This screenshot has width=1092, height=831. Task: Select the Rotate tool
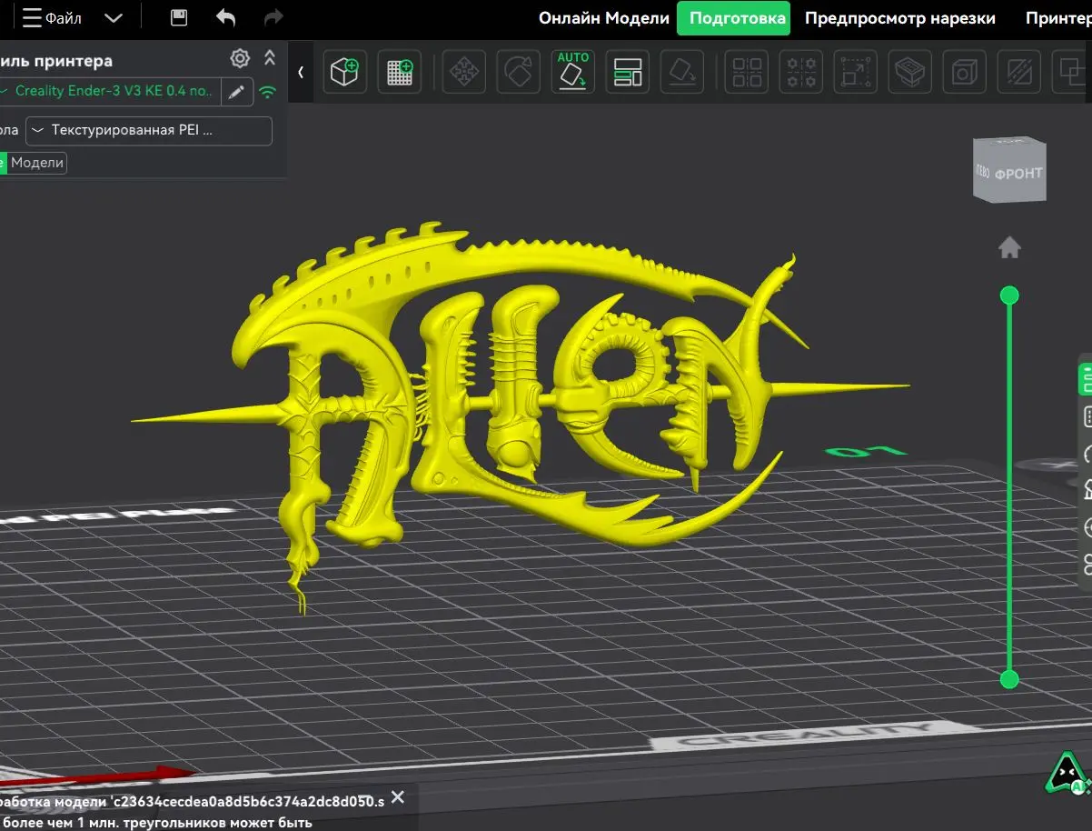[x=518, y=72]
